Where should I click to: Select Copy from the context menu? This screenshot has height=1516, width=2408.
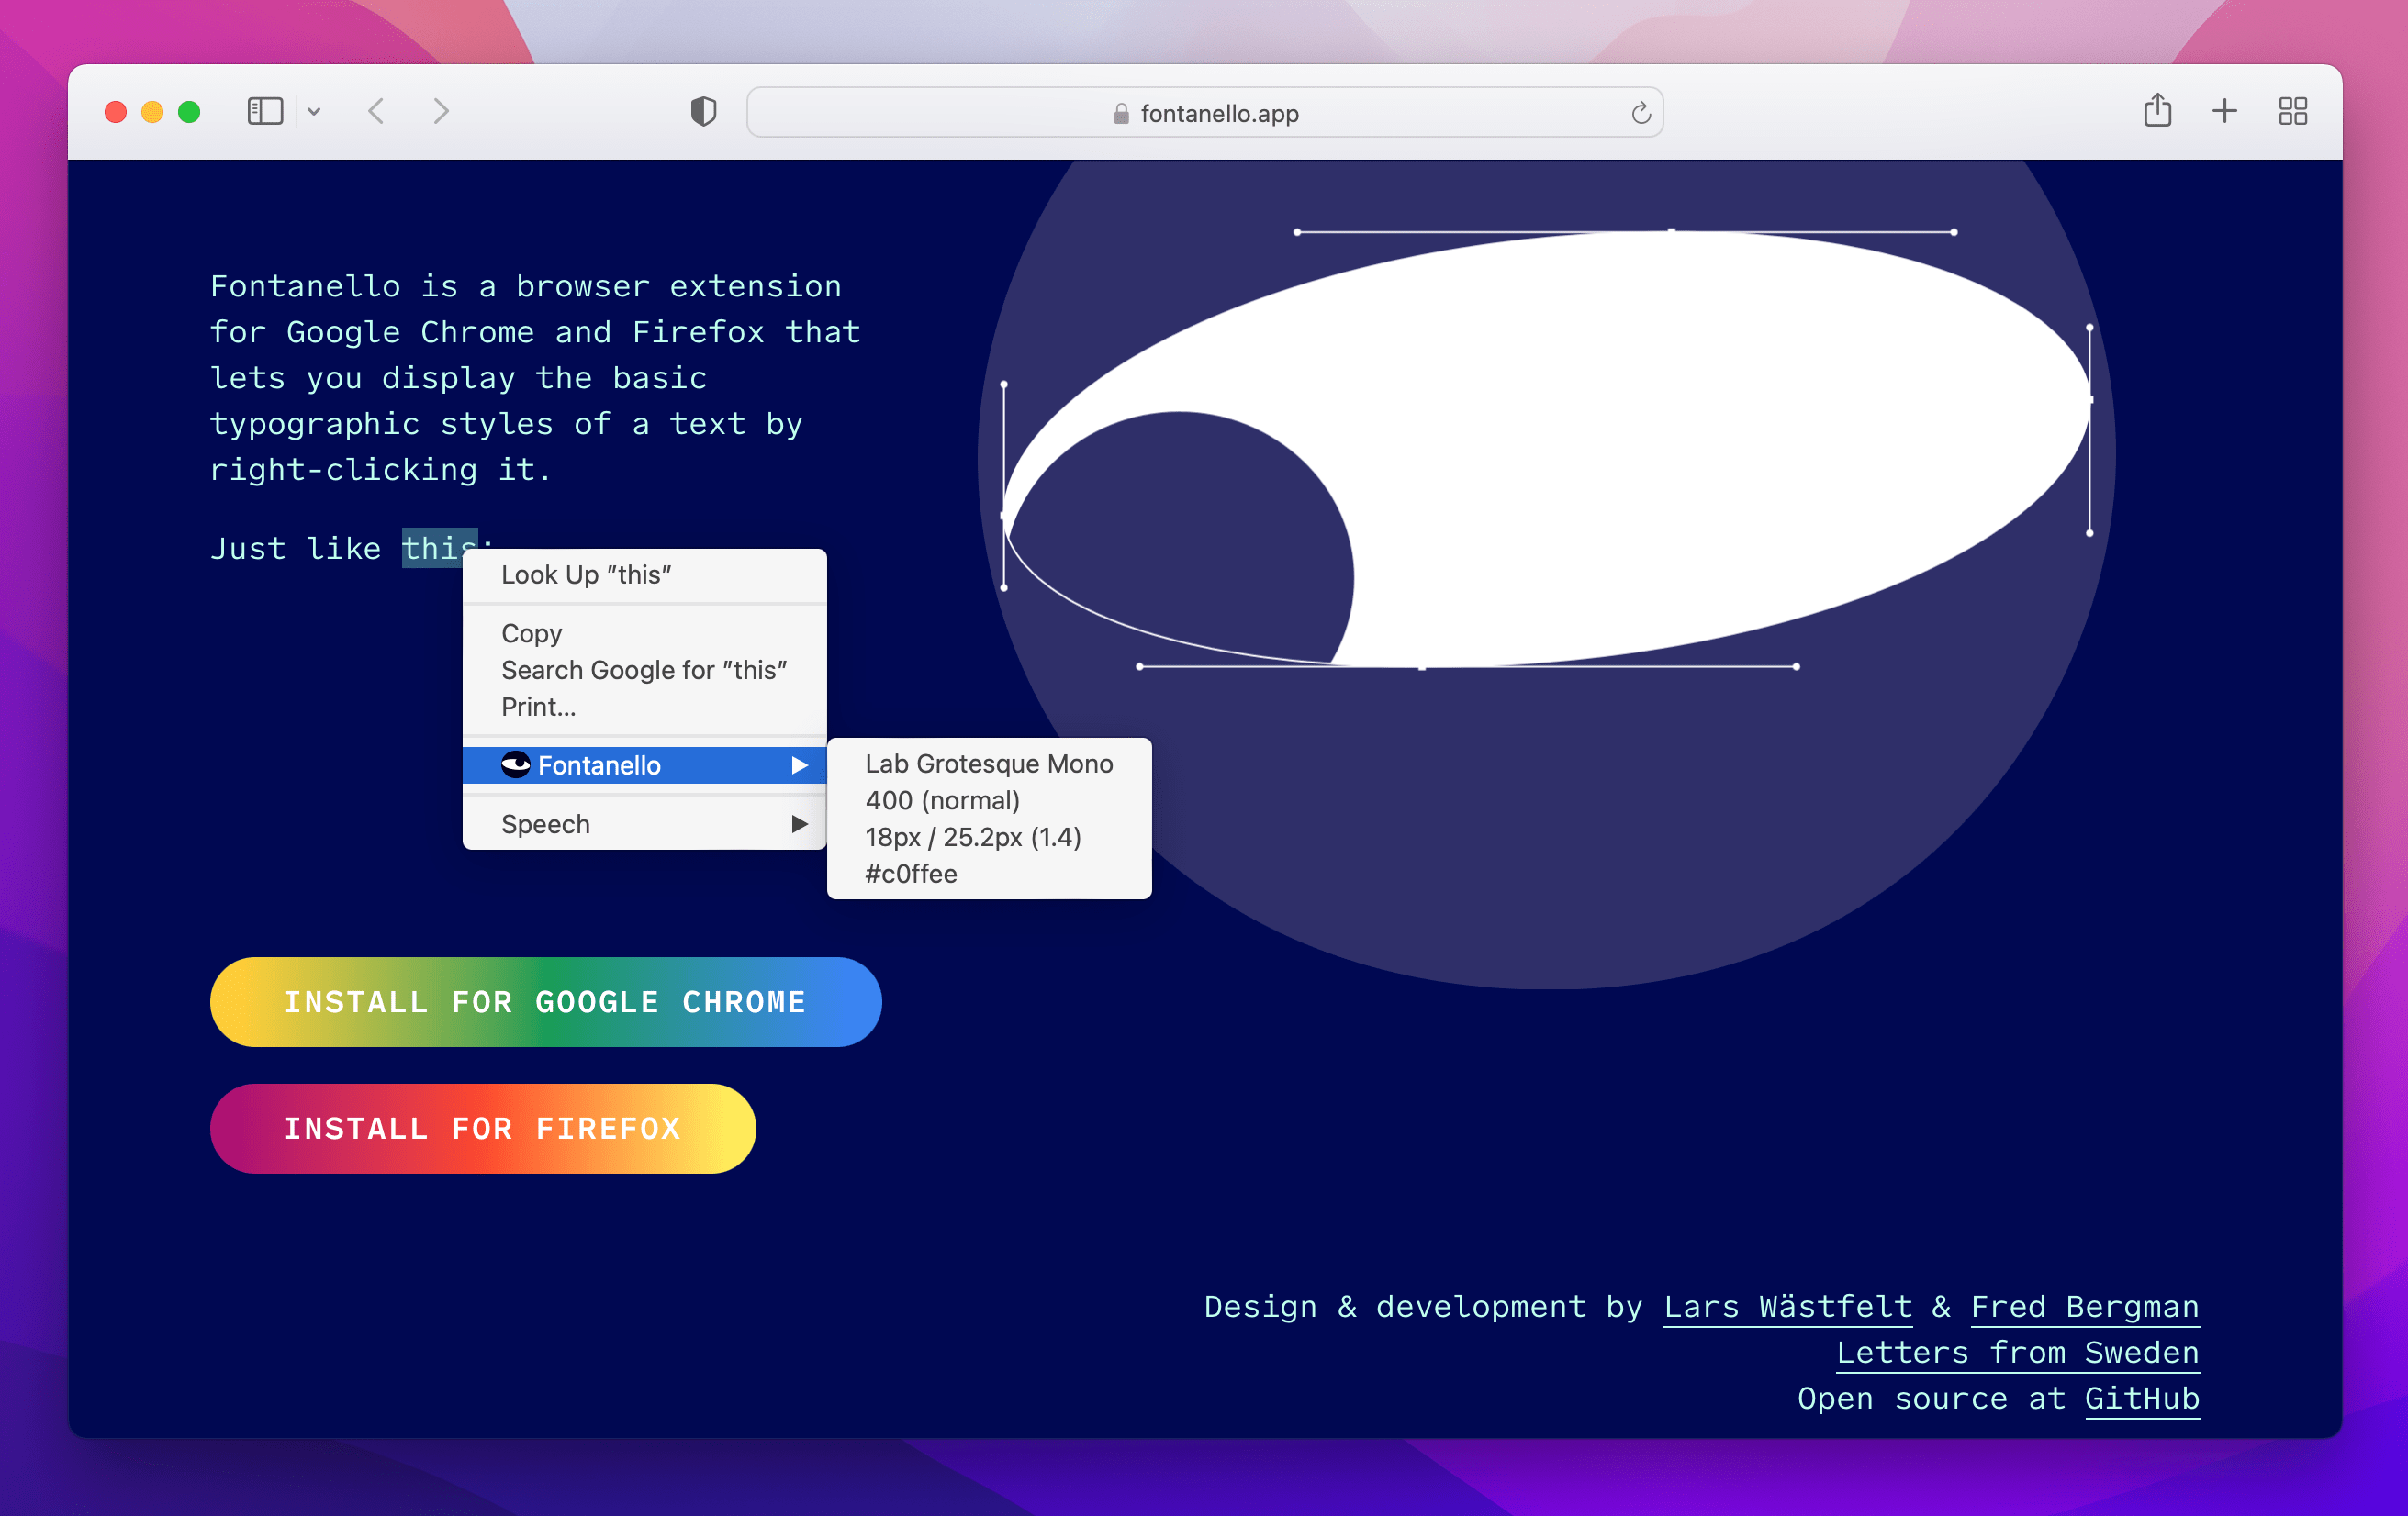(531, 633)
